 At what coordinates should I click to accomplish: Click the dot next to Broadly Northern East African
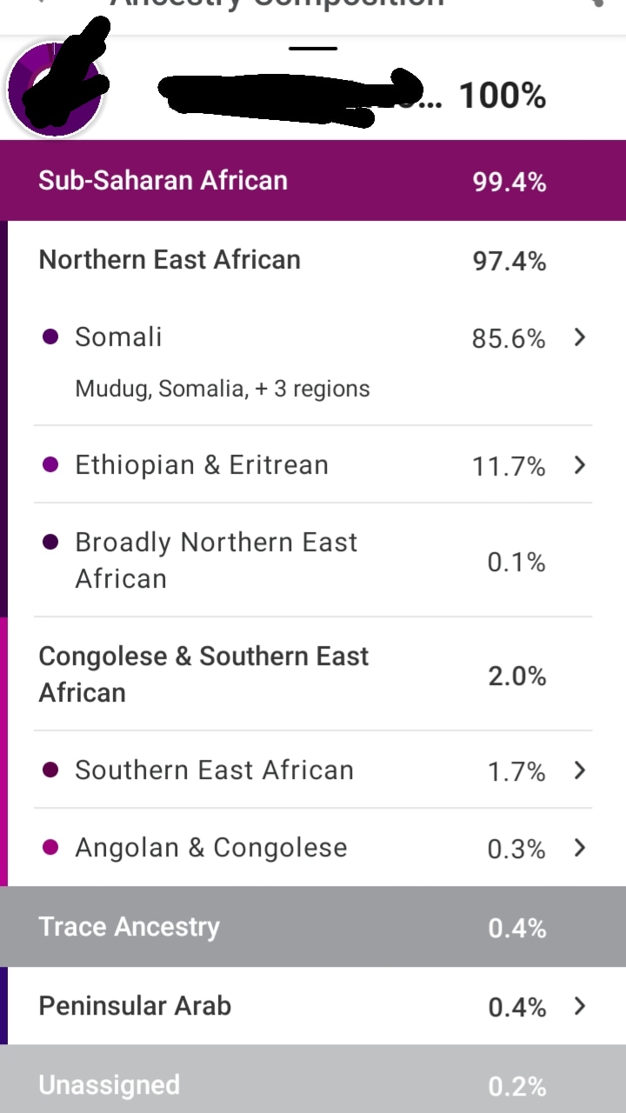[x=50, y=543]
